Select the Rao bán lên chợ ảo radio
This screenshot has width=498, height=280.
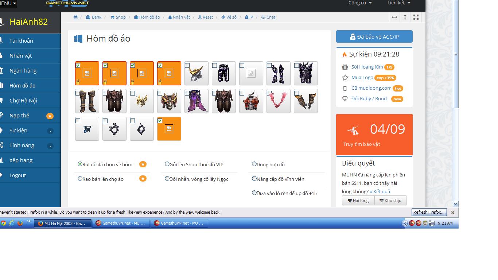click(x=80, y=179)
